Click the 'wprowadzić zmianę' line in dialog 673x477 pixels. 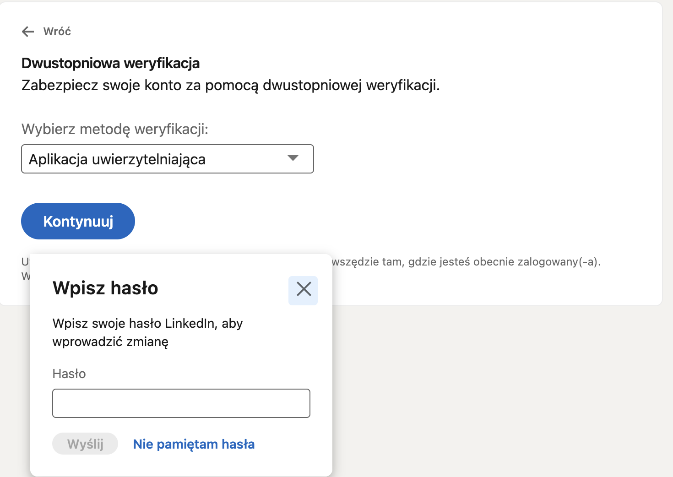pos(110,342)
